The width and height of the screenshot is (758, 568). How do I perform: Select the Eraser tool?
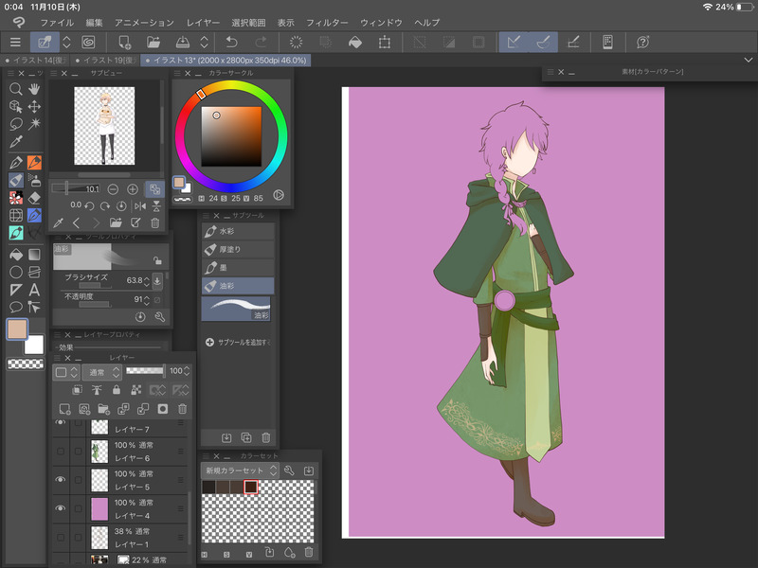pos(34,197)
